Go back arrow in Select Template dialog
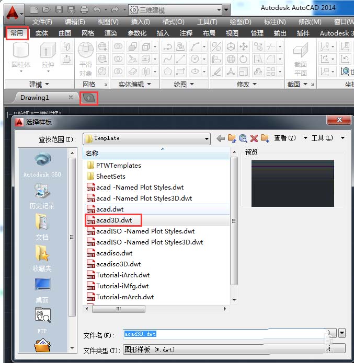This screenshot has height=363, width=354. pos(221,138)
